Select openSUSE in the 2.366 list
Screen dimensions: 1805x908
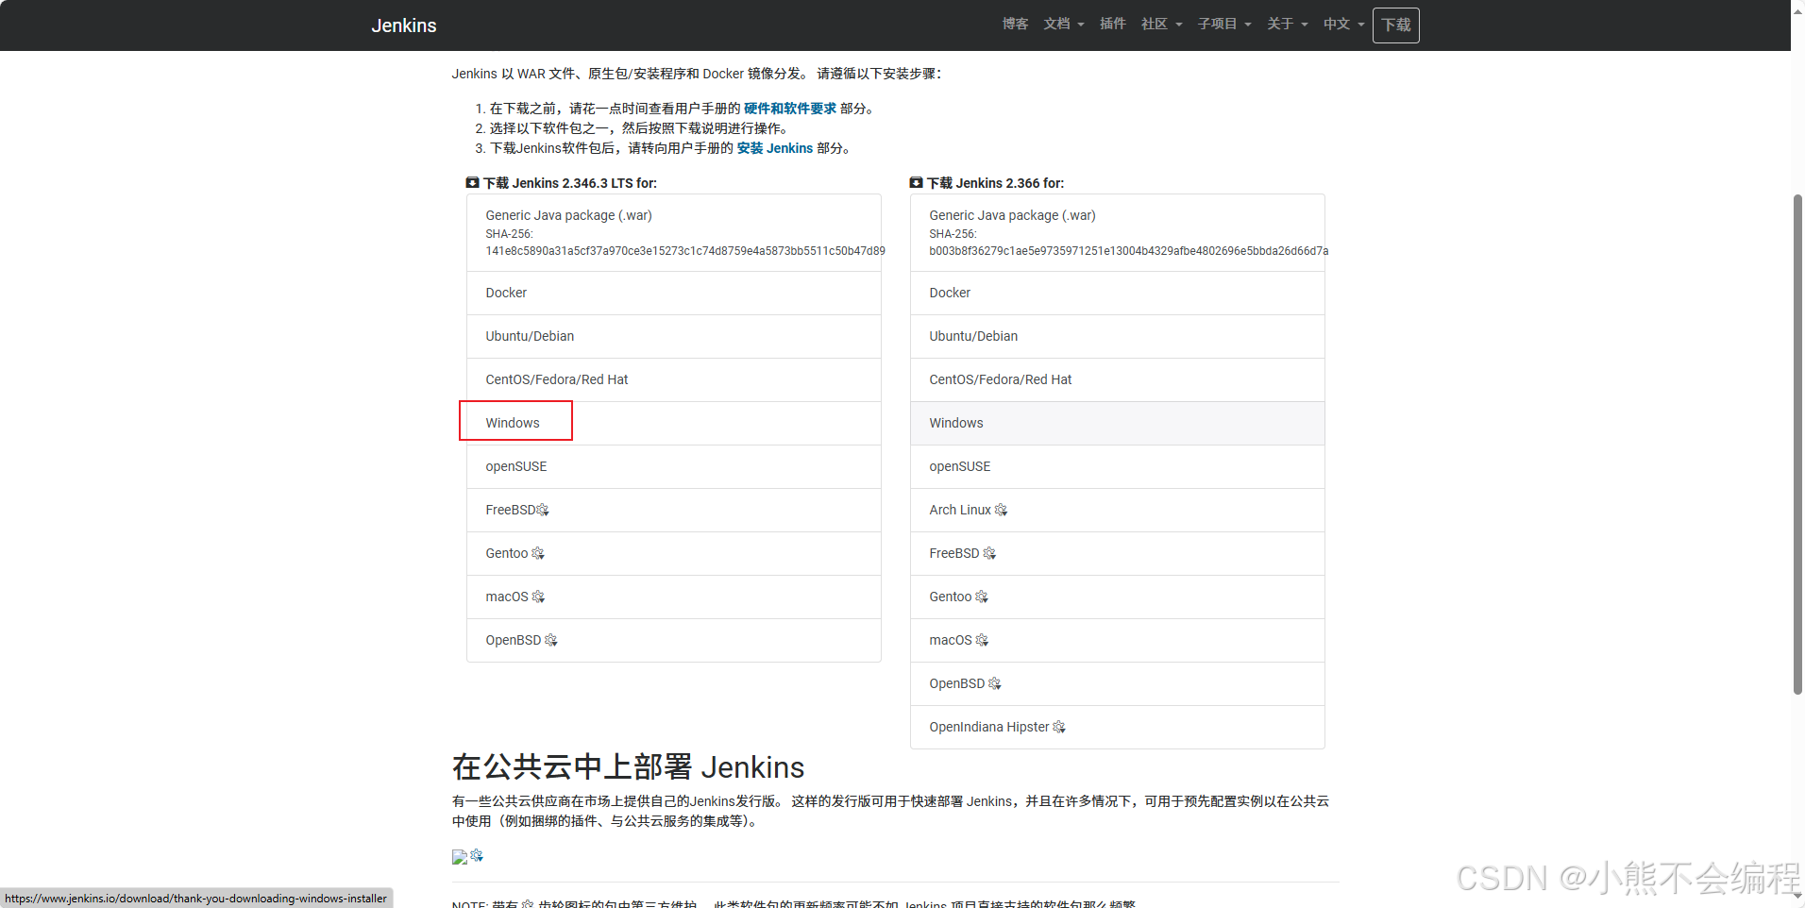point(1118,467)
